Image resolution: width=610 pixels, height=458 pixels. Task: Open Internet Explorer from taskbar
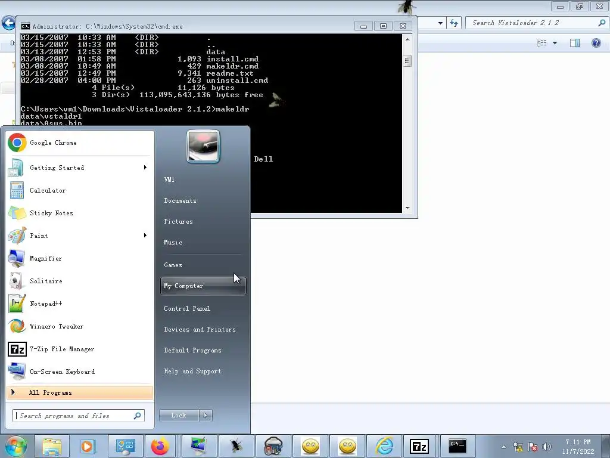(384, 446)
